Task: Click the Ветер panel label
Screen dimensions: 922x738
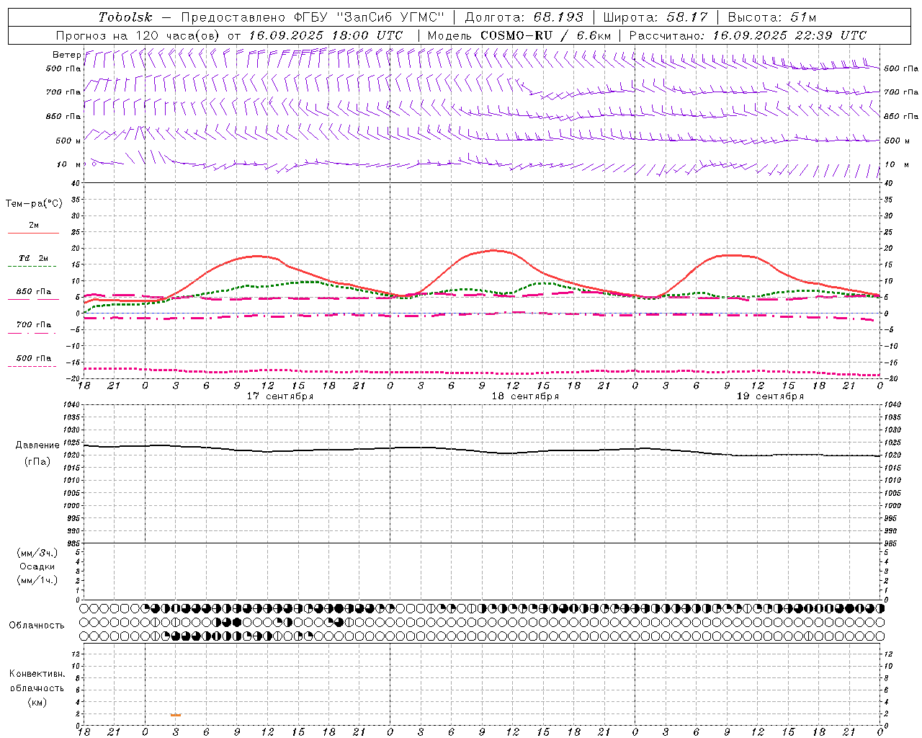Action: click(x=66, y=55)
